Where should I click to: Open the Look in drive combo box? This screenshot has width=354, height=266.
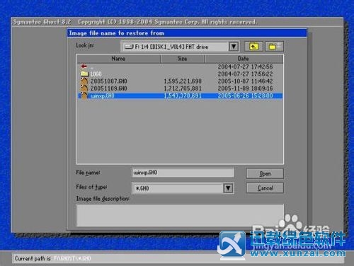coord(180,47)
